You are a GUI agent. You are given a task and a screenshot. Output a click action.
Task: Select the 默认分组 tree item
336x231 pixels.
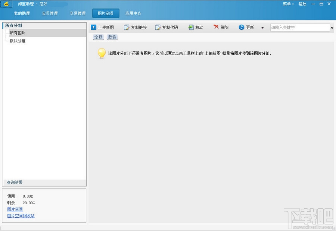click(18, 41)
